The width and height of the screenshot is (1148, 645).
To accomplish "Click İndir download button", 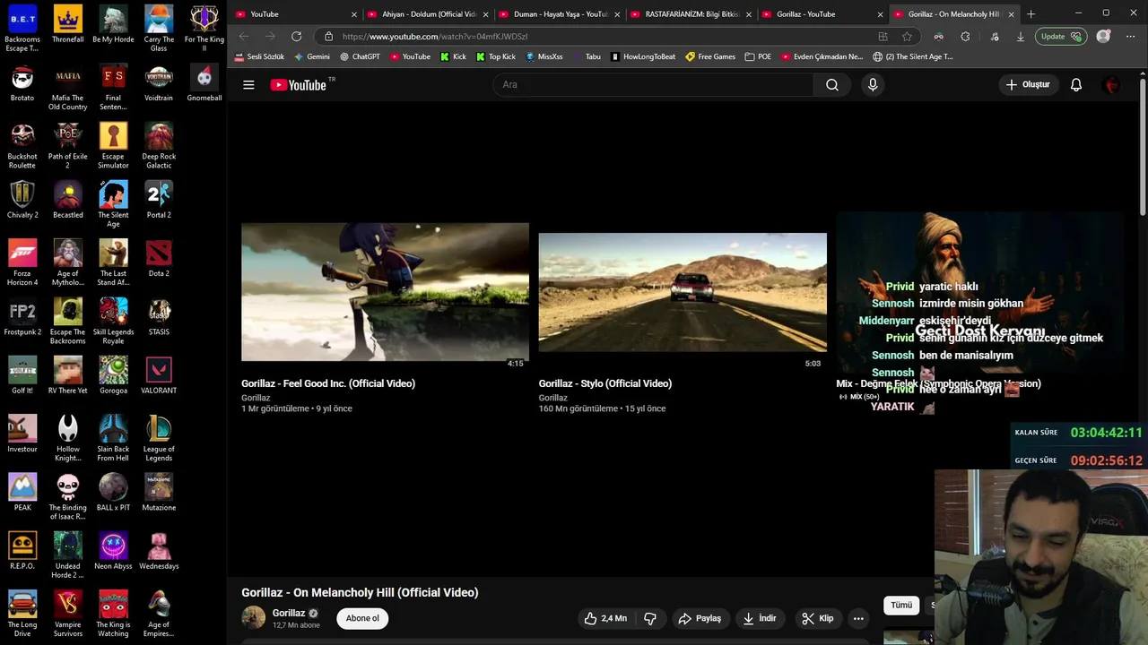I will pyautogui.click(x=760, y=618).
